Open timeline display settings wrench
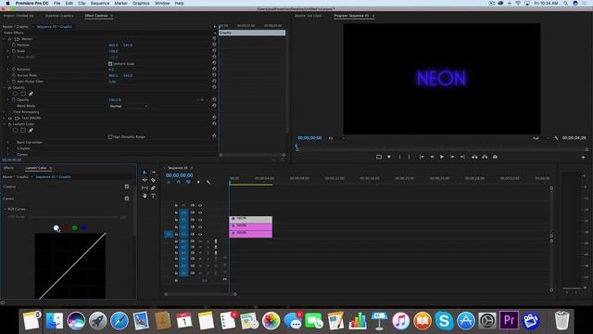The width and height of the screenshot is (593, 334). tap(208, 182)
